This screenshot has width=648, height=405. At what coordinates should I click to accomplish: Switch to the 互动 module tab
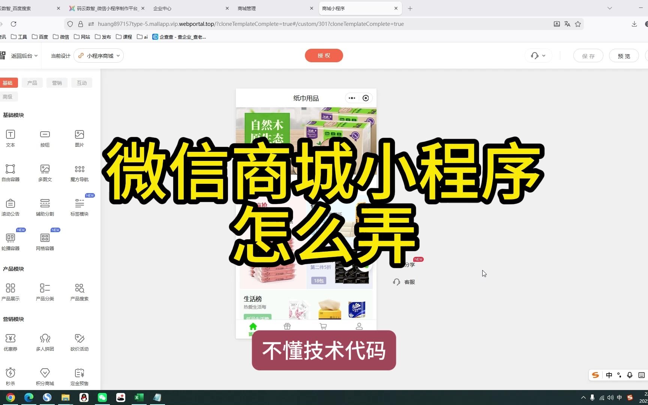[x=82, y=83]
